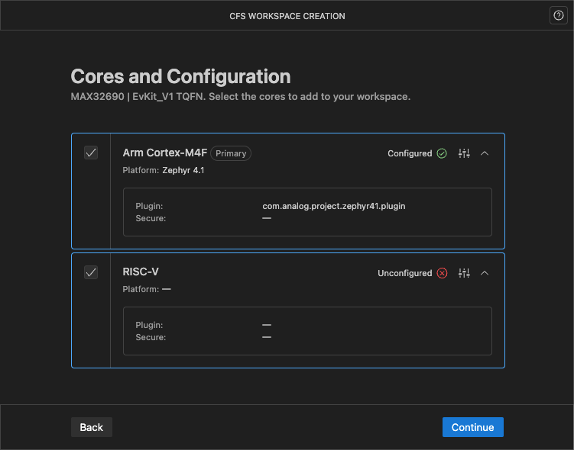Viewport: 574px width, 450px height.
Task: Open Arm Cortex-M4F configuration sliders icon
Action: 464,153
